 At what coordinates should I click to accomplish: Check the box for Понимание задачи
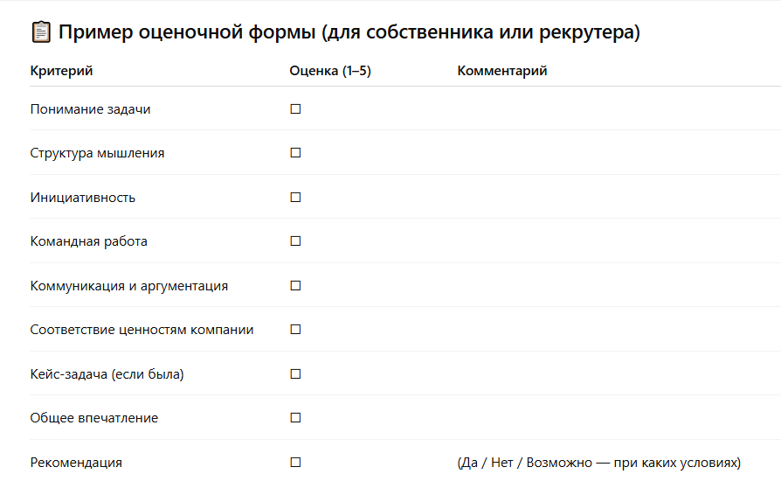295,109
